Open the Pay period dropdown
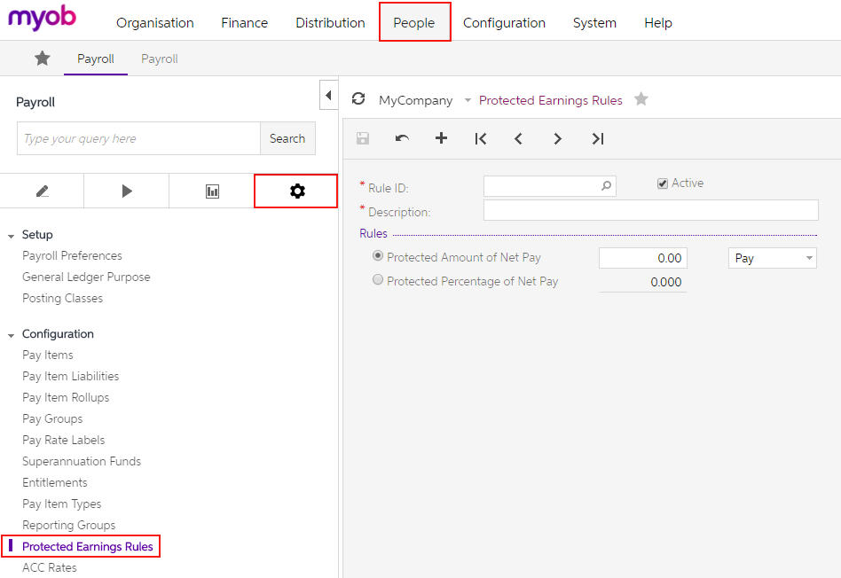Screen dimensions: 841x578 tap(772, 258)
